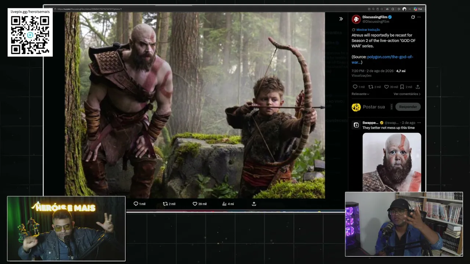Viewport: 470px width, 264px height.
Task: Click the browser address bar URL
Action: pyautogui.click(x=90, y=9)
